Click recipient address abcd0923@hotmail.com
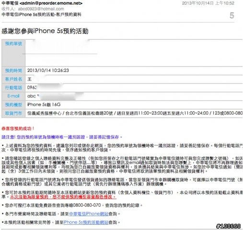The image size is (243, 230). [41, 9]
